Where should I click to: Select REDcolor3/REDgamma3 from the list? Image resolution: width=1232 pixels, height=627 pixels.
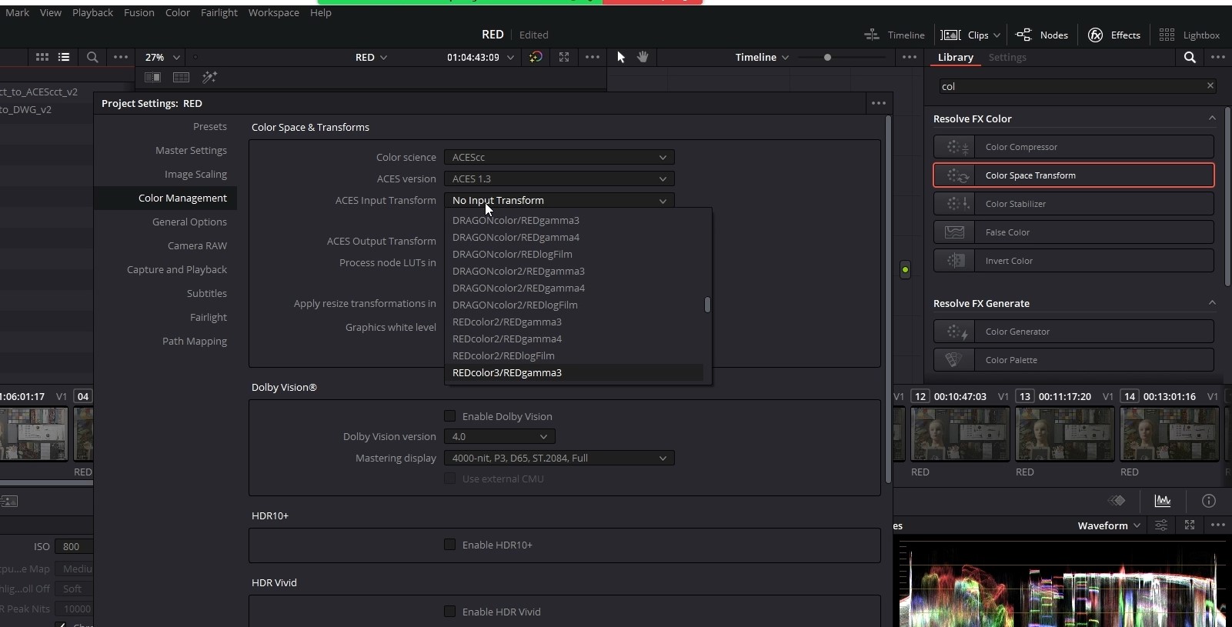point(507,372)
